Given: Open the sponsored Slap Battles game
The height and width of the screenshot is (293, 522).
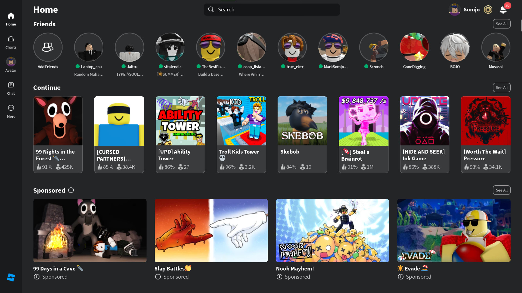Looking at the screenshot, I should point(211,230).
